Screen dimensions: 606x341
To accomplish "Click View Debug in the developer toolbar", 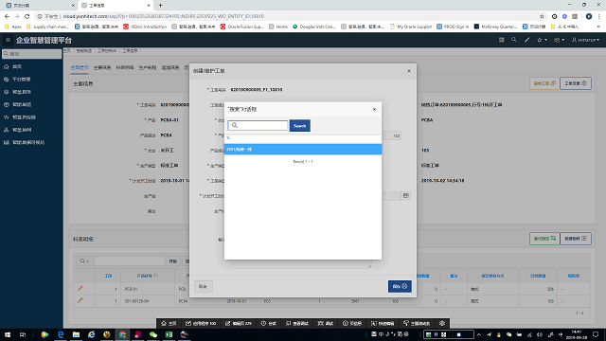I will coord(296,324).
